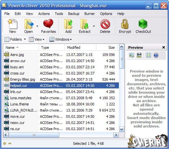169x149 pixels.
Task: Select the Luna.theme file
Action: (x=20, y=104)
